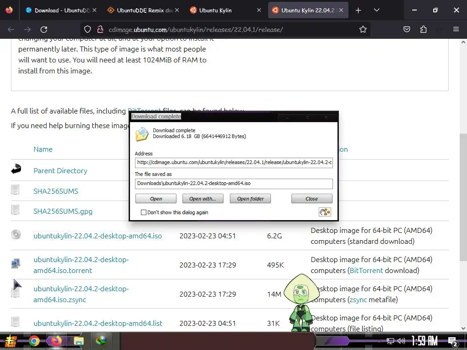Open the notification center icon
This screenshot has height=350, width=467.
[453, 341]
